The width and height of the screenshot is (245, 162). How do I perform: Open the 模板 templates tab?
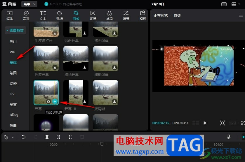[x=143, y=15]
